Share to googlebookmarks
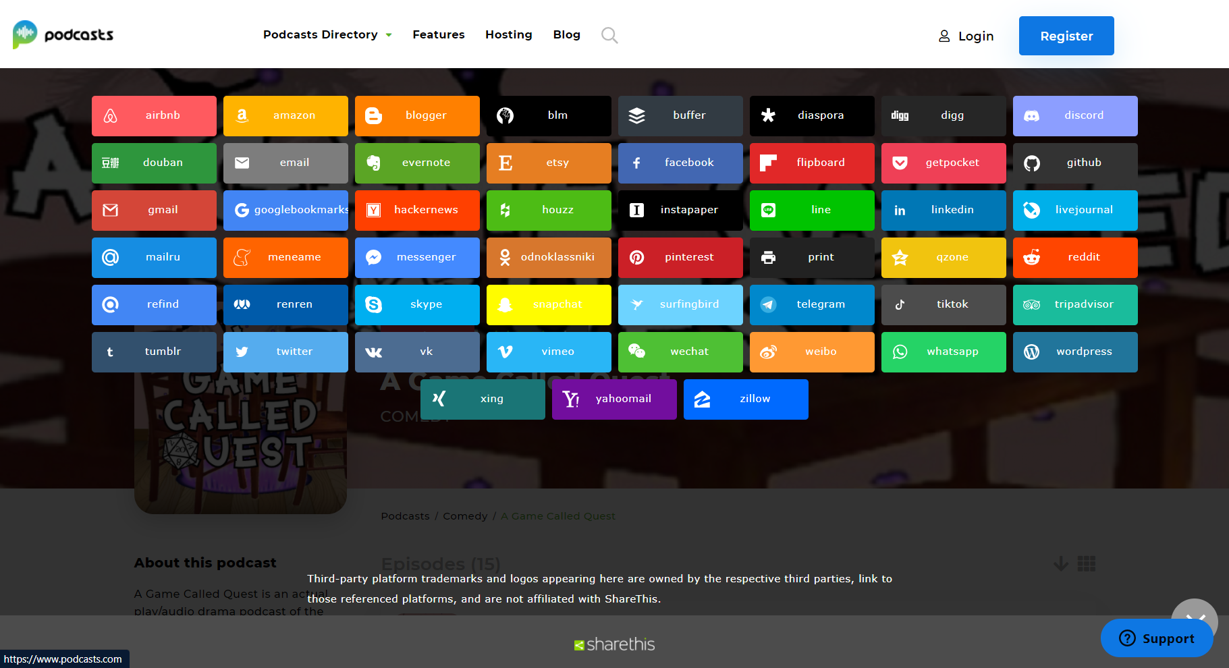The width and height of the screenshot is (1229, 668). [x=285, y=211]
